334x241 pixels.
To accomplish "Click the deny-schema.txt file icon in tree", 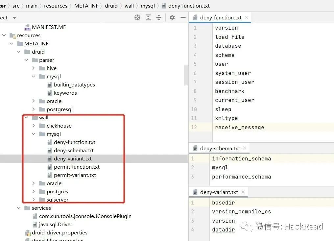I will [x=49, y=151].
